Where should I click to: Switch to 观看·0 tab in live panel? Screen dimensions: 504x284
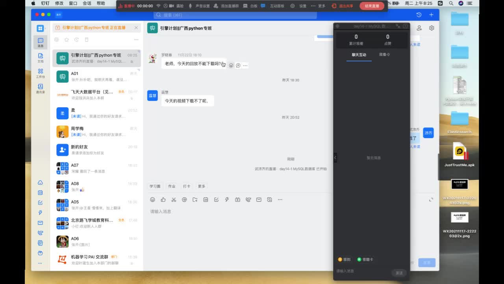[384, 54]
